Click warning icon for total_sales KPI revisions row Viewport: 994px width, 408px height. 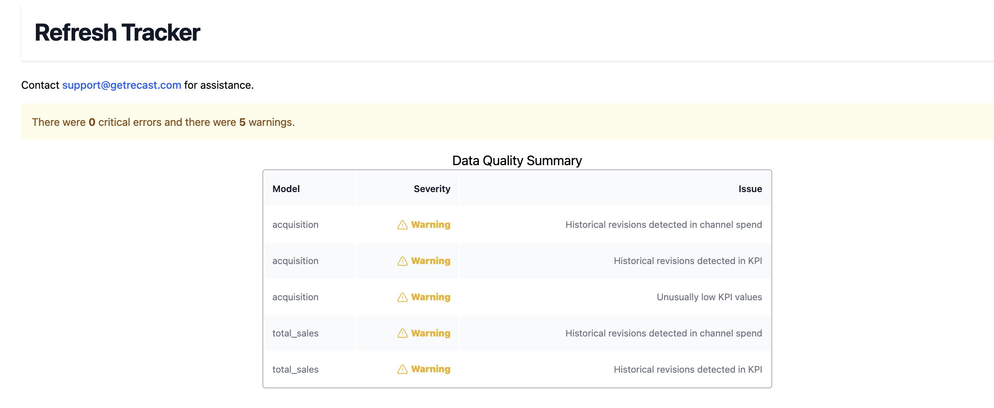(x=402, y=370)
